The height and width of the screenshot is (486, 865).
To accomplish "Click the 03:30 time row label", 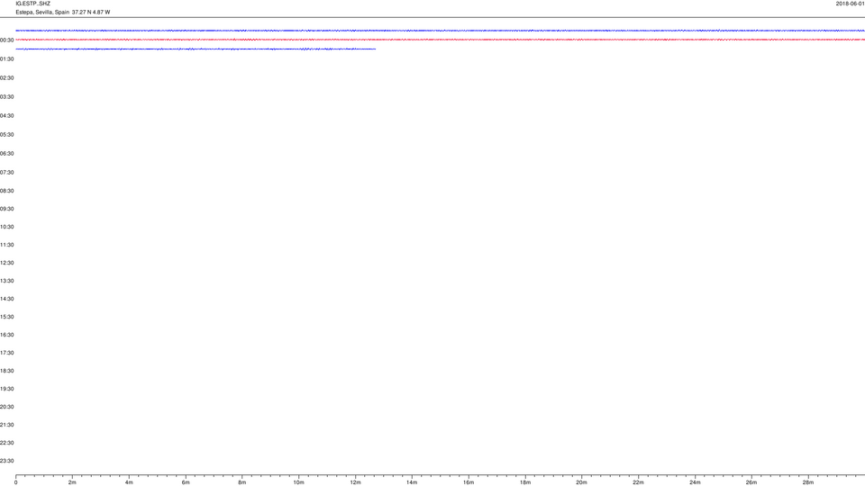I will point(6,97).
